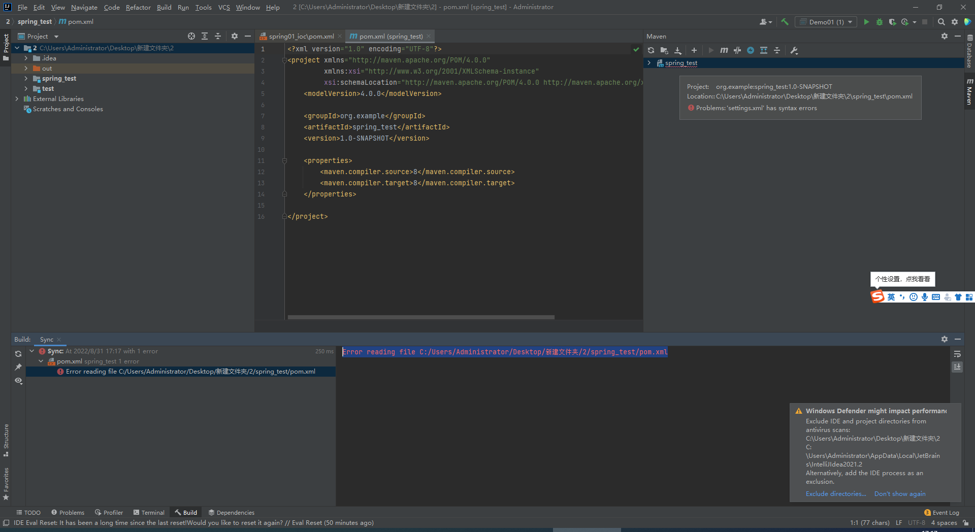The height and width of the screenshot is (532, 975).
Task: Click "Don't show again" link
Action: coord(899,494)
